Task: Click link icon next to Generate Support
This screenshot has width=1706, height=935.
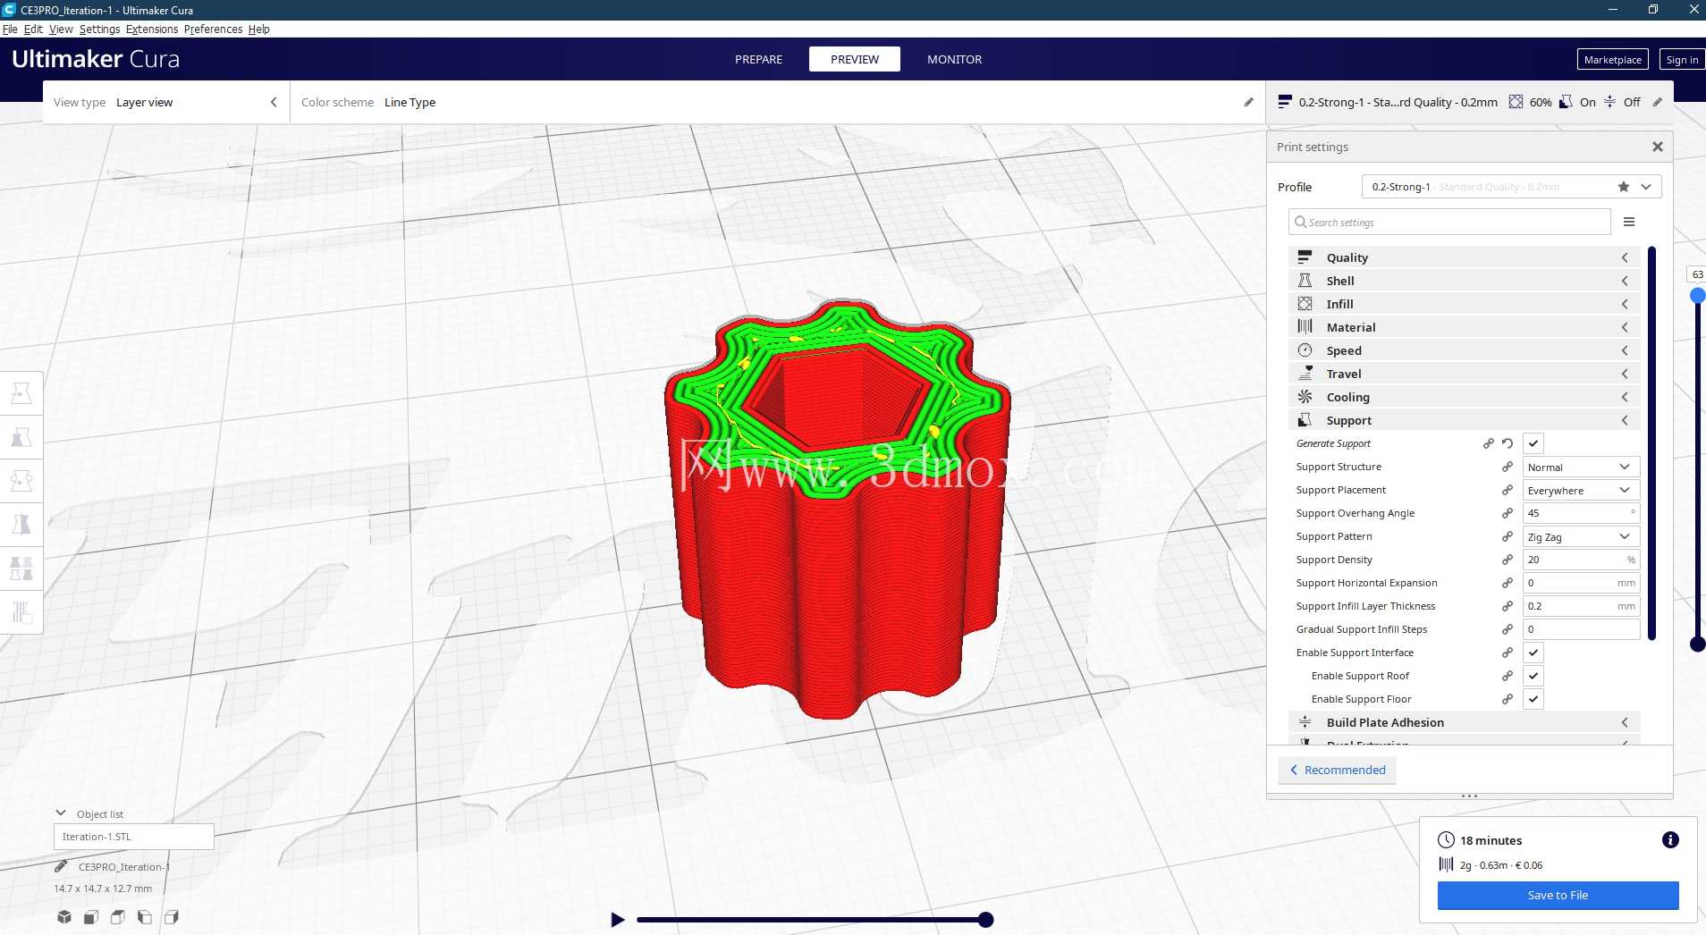Action: click(1489, 443)
